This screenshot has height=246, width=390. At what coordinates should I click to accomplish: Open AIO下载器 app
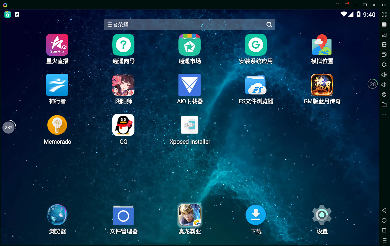190,85
